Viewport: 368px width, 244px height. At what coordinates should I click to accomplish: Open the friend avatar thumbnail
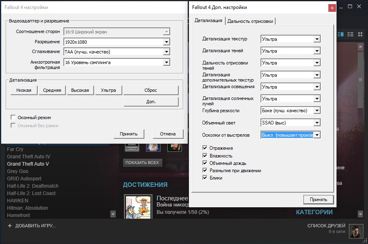[356, 231]
